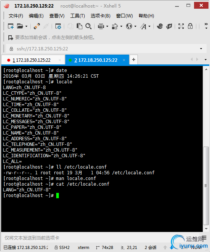Click the New session icon
210x252 pixels.
(x=11, y=26)
